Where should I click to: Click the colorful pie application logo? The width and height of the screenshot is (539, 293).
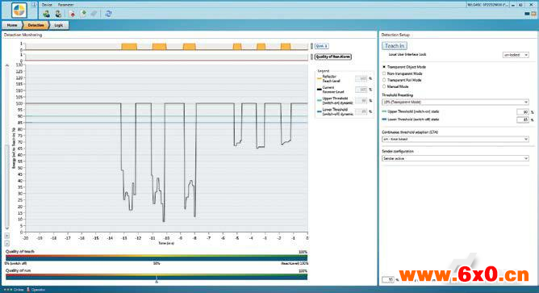(19, 10)
